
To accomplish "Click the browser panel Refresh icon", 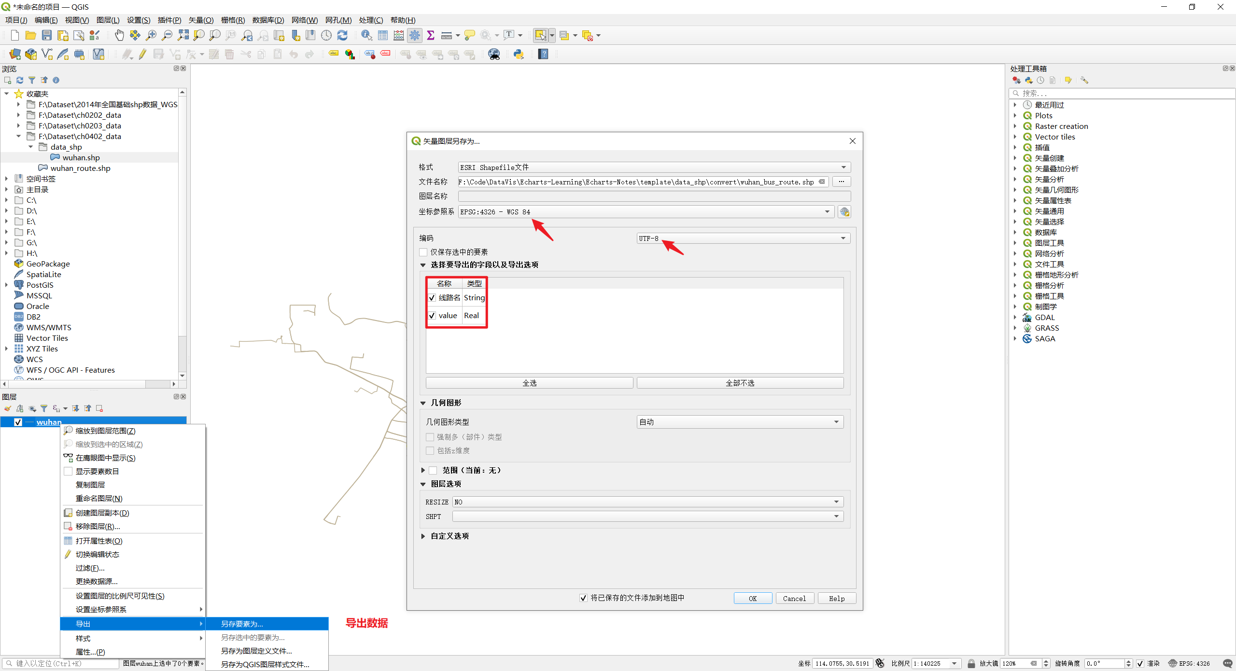I will click(x=20, y=80).
